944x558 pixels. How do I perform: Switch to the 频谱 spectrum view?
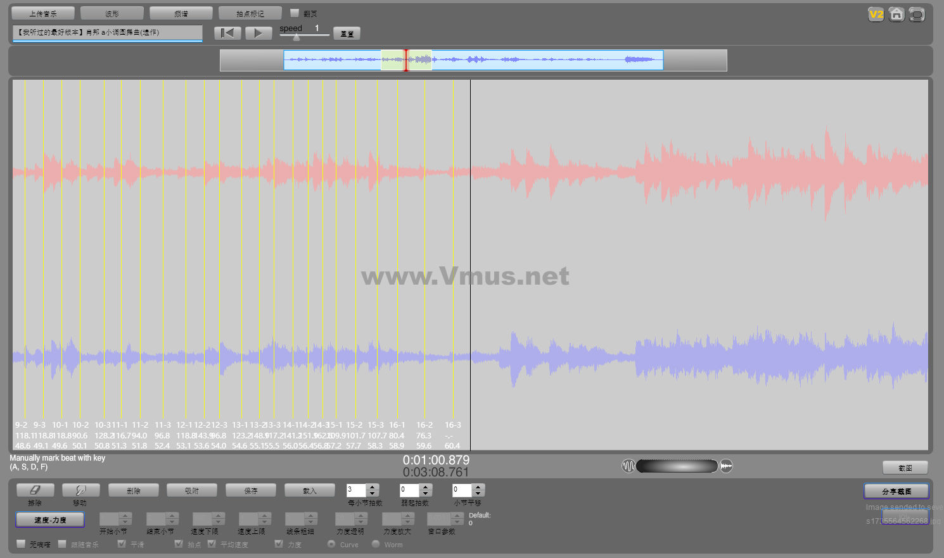click(181, 13)
